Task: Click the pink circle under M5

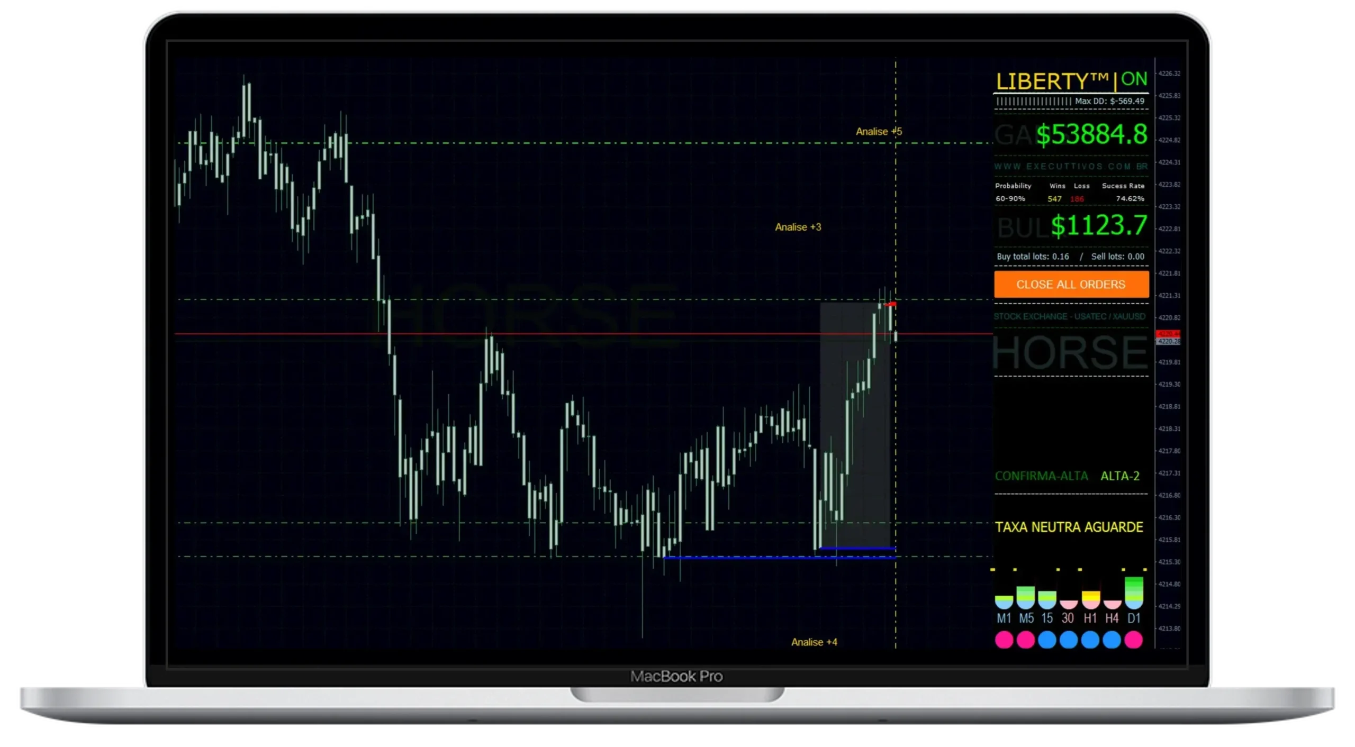Action: coord(1026,640)
